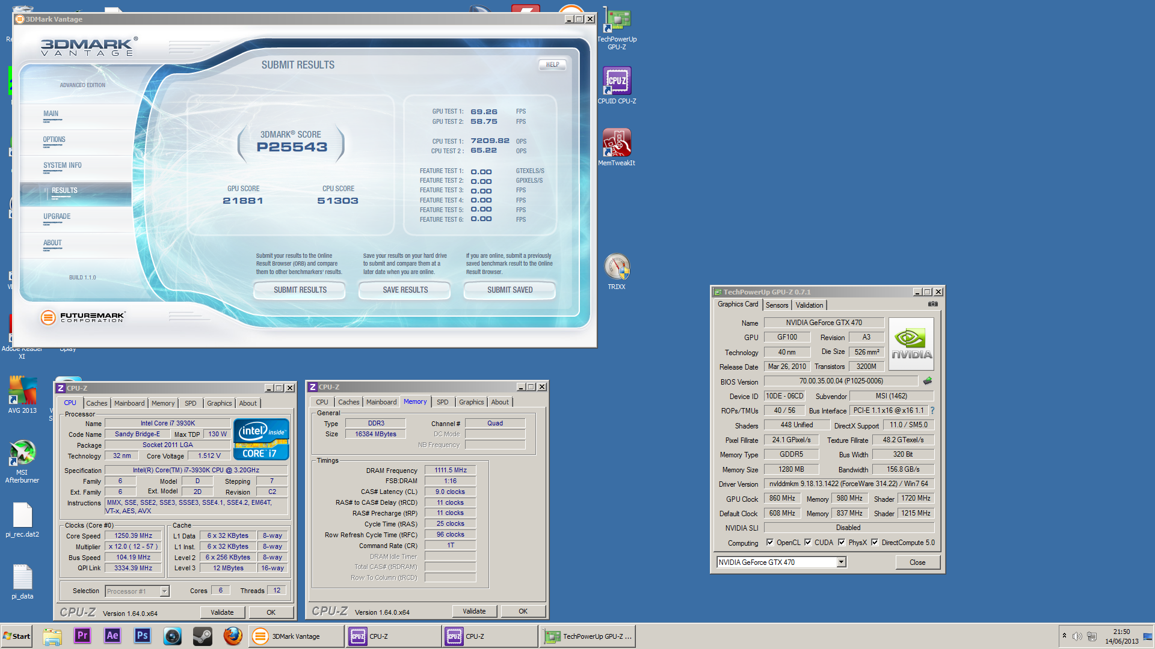This screenshot has width=1155, height=649.
Task: Click BIOS Version field in GPU-Z
Action: pos(841,381)
